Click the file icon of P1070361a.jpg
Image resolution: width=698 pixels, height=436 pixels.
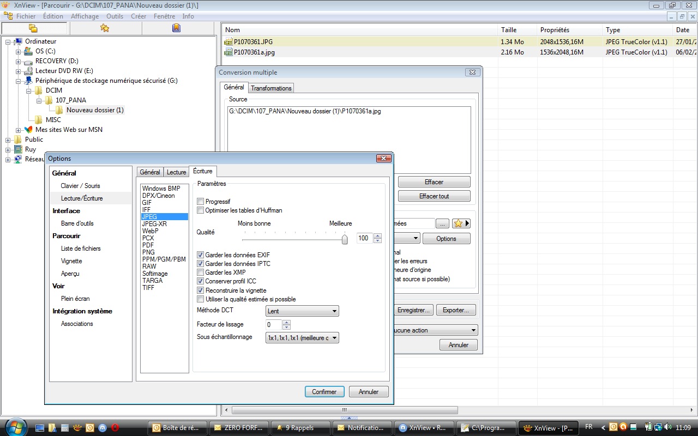pyautogui.click(x=228, y=52)
